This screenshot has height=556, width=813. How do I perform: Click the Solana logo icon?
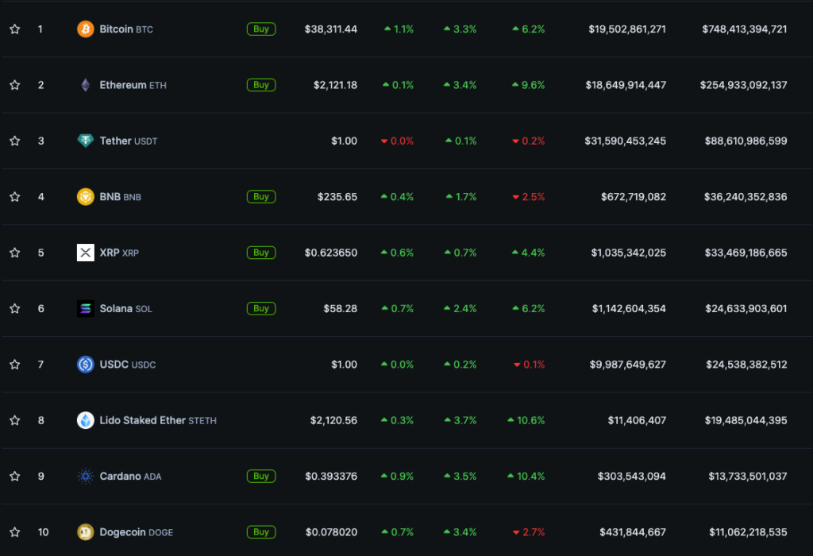85,308
